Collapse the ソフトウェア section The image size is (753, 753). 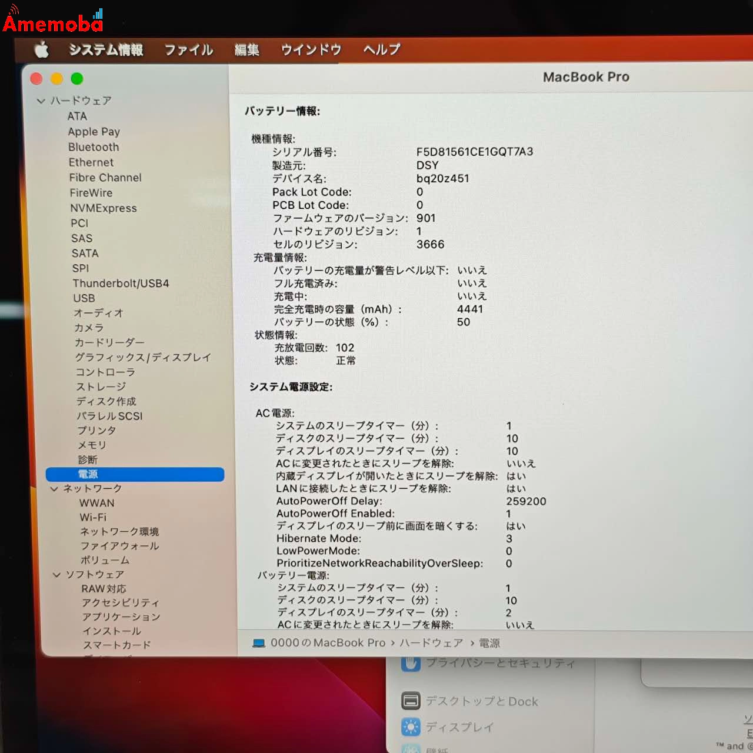click(56, 575)
